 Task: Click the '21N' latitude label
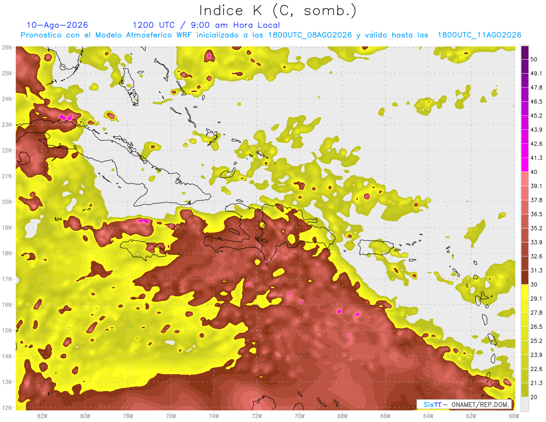click(x=7, y=176)
